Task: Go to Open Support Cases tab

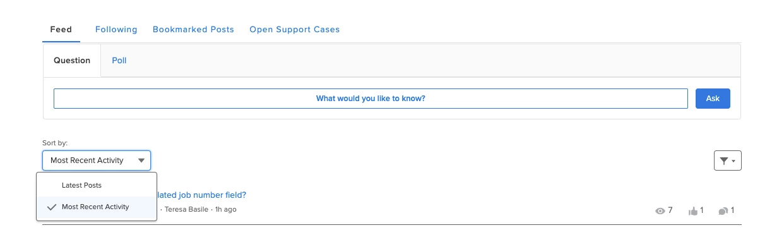Action: tap(294, 29)
